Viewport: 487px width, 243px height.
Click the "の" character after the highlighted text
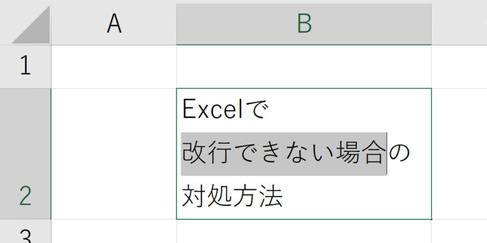399,154
